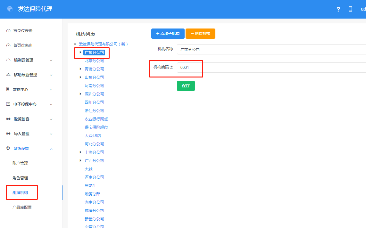This screenshot has height=228, width=366.
Task: Click the orange 删除机构 button
Action: pyautogui.click(x=200, y=34)
